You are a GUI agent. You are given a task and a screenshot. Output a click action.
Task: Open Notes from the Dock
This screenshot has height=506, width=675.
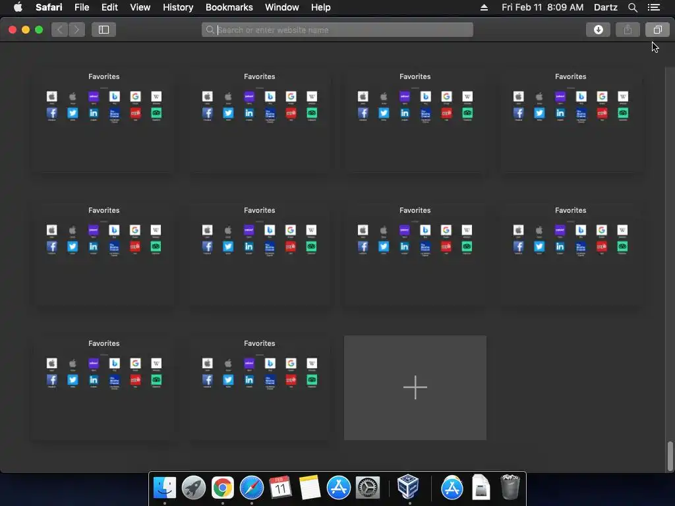(x=310, y=488)
